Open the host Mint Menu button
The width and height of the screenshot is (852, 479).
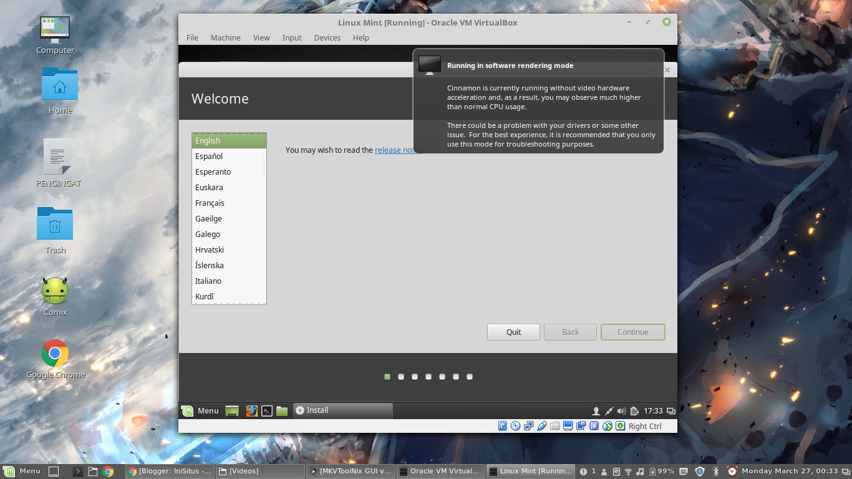[22, 472]
